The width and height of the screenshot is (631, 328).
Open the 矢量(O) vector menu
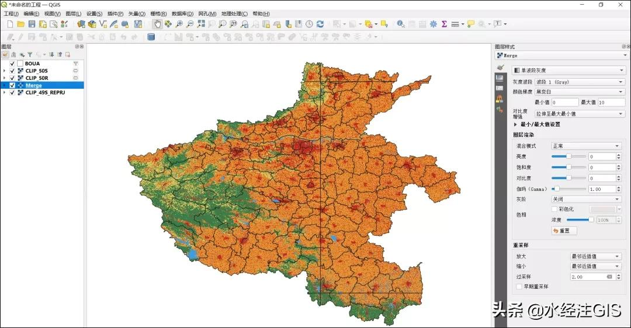(x=137, y=13)
